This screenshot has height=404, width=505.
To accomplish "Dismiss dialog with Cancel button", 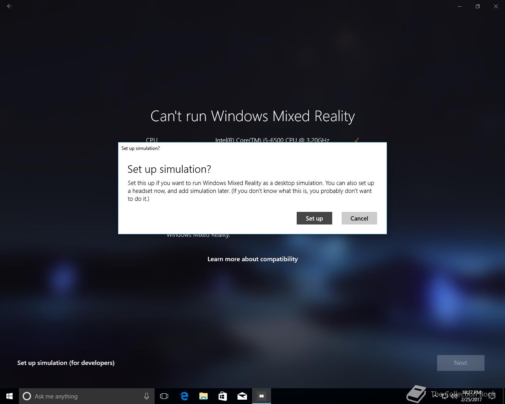I will coord(359,218).
